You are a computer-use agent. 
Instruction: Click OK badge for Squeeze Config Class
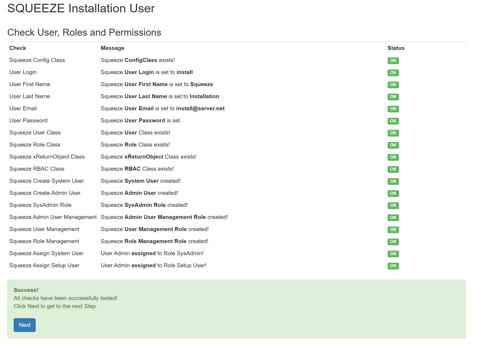(x=393, y=61)
